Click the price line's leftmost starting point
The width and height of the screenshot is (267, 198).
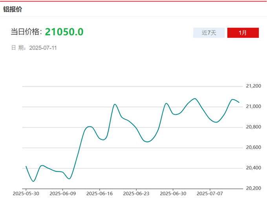(x=26, y=166)
